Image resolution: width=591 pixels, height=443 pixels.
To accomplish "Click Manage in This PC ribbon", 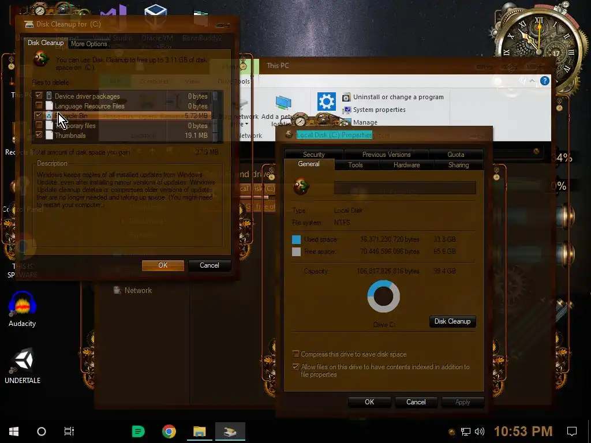I will click(365, 122).
